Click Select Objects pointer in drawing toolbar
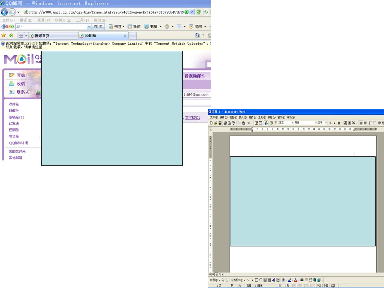 [223, 280]
